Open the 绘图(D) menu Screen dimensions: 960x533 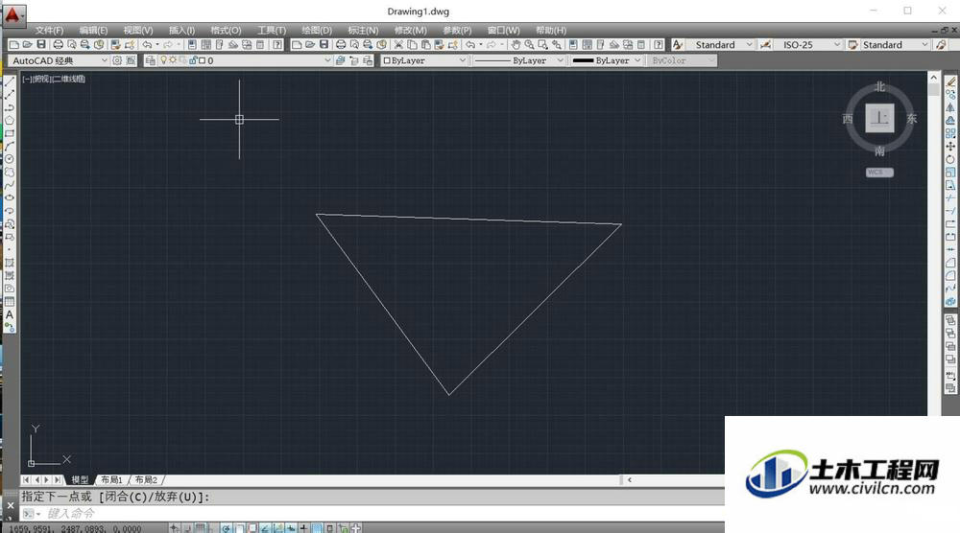click(x=317, y=30)
